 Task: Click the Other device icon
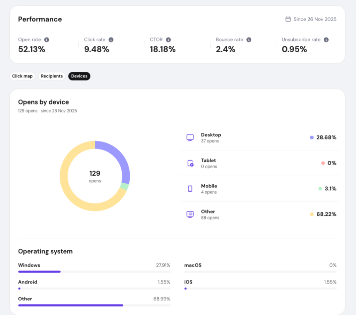click(190, 214)
